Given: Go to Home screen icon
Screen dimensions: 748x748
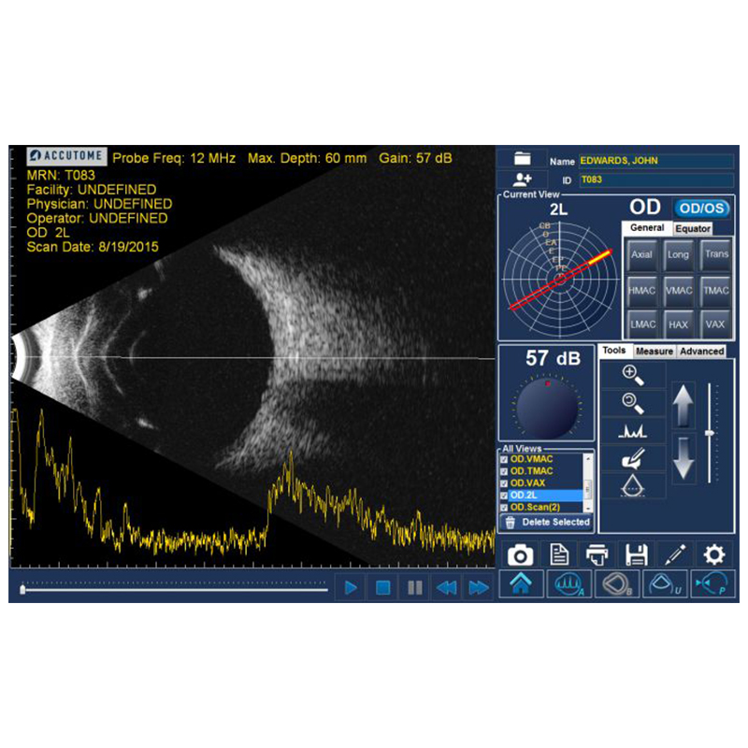Looking at the screenshot, I should point(521,583).
